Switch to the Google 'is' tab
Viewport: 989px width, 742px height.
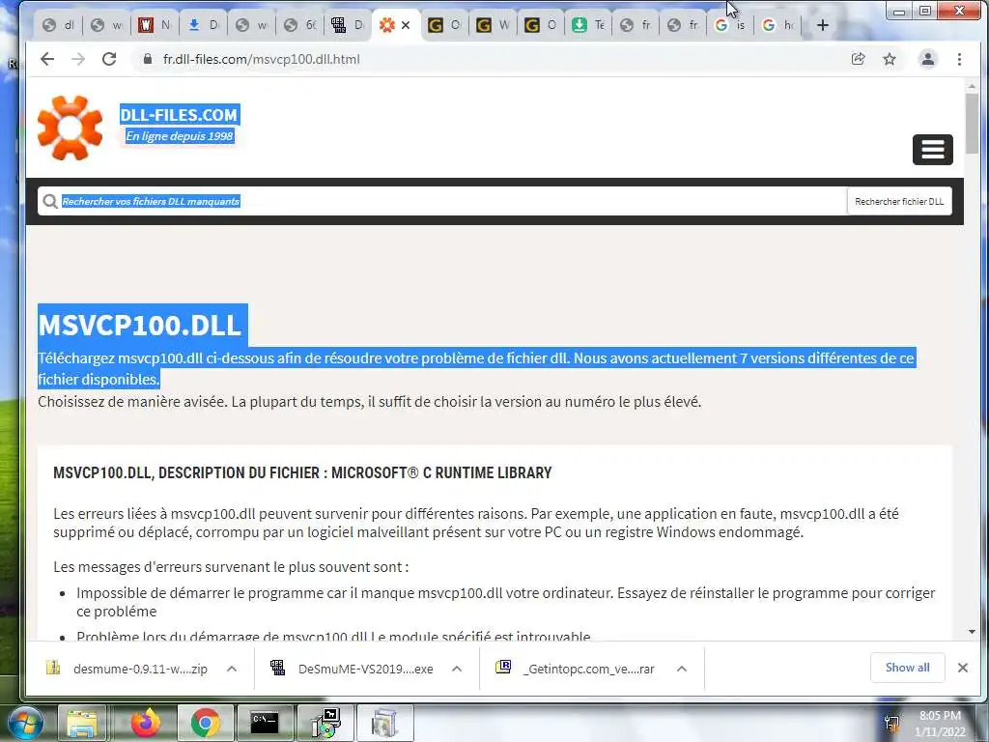click(730, 25)
